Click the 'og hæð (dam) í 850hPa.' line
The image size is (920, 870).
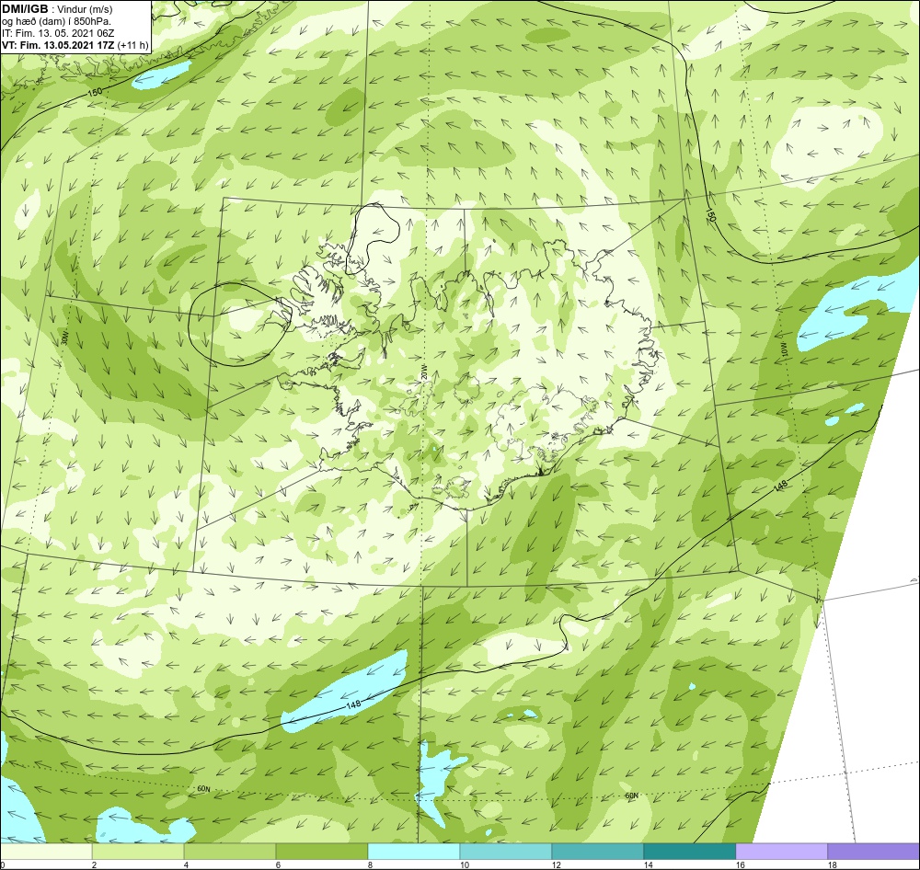(x=56, y=21)
